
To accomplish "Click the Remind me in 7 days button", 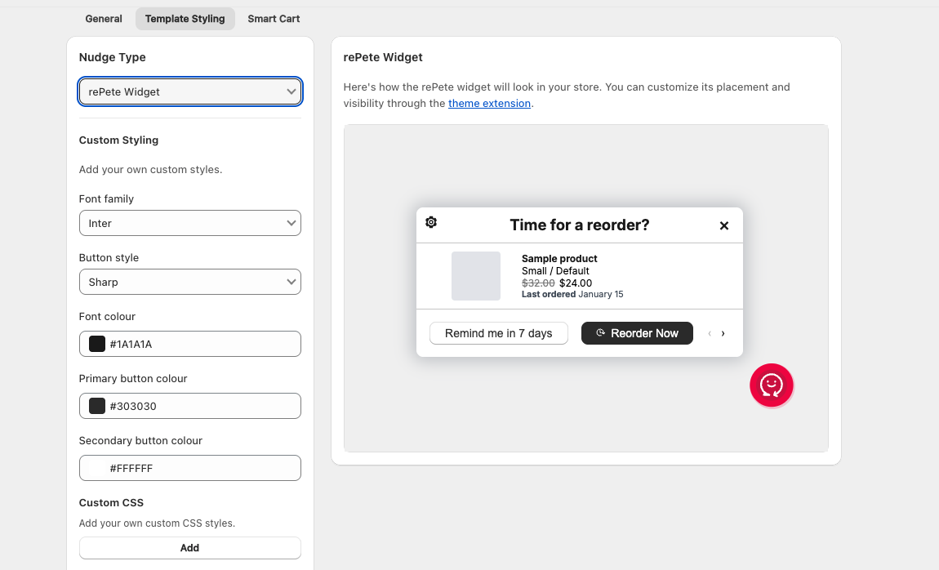I will tap(499, 333).
